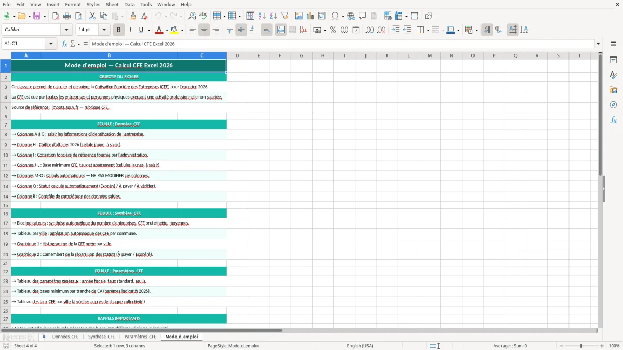623x350 pixels.
Task: Click the Merge and Center Cells icon
Action: coord(281,30)
